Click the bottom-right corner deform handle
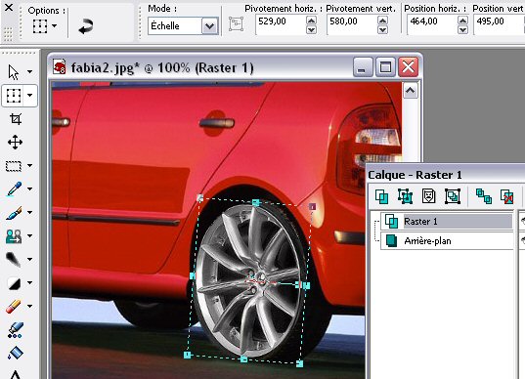The width and height of the screenshot is (525, 379). (x=300, y=363)
